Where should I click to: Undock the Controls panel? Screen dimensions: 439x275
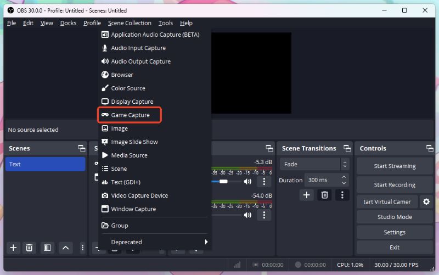click(x=430, y=148)
